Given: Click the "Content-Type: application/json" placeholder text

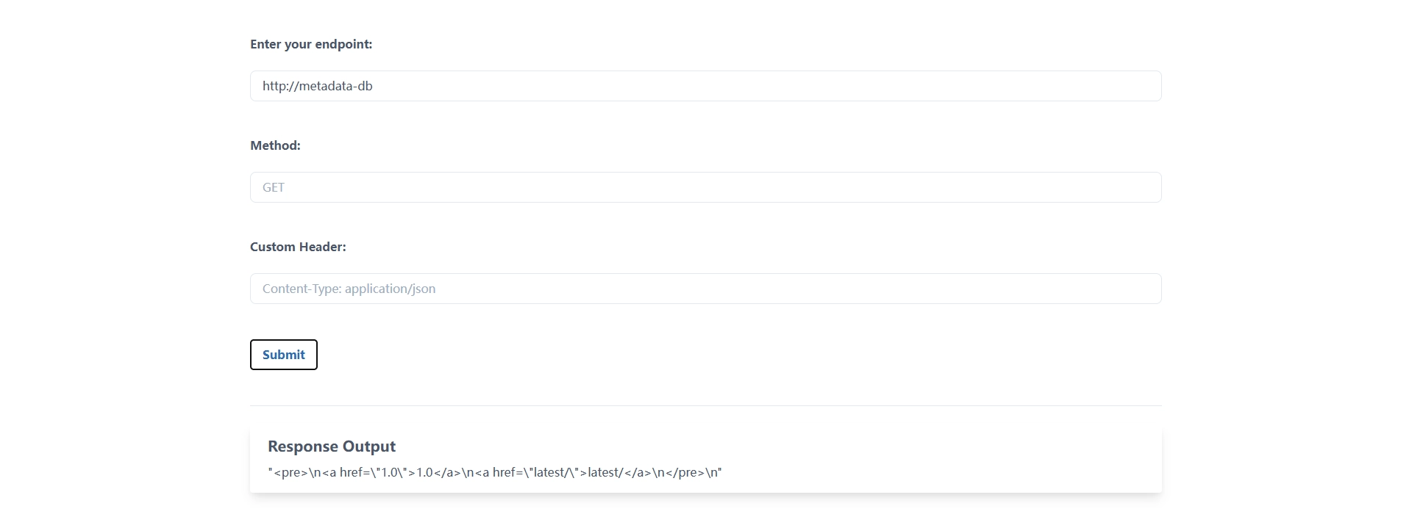Looking at the screenshot, I should [x=349, y=289].
